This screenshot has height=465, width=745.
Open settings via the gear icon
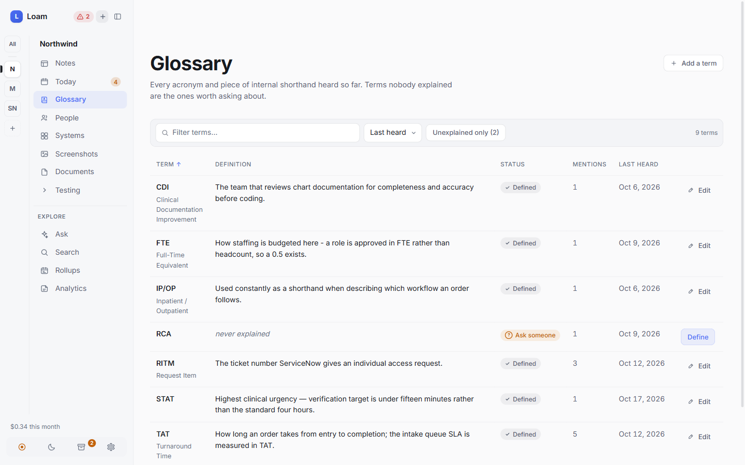(x=111, y=447)
